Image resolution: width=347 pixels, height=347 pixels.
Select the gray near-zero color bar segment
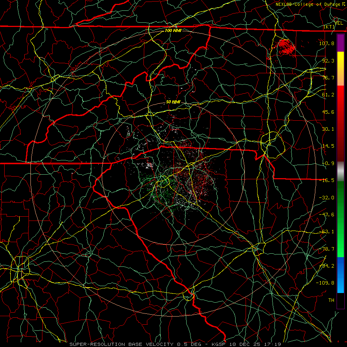(x=340, y=172)
